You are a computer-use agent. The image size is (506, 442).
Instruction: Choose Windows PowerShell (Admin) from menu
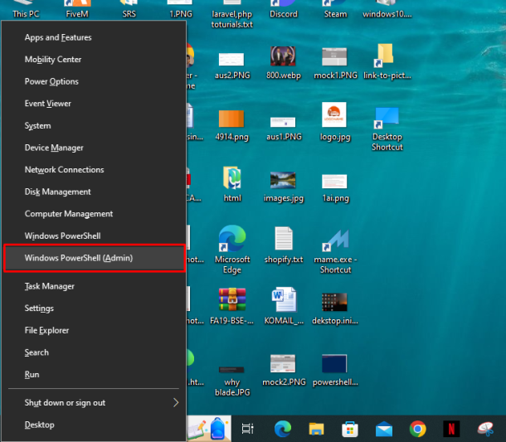94,258
